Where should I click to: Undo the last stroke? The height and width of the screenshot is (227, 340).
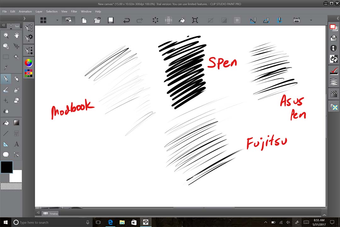point(127,20)
